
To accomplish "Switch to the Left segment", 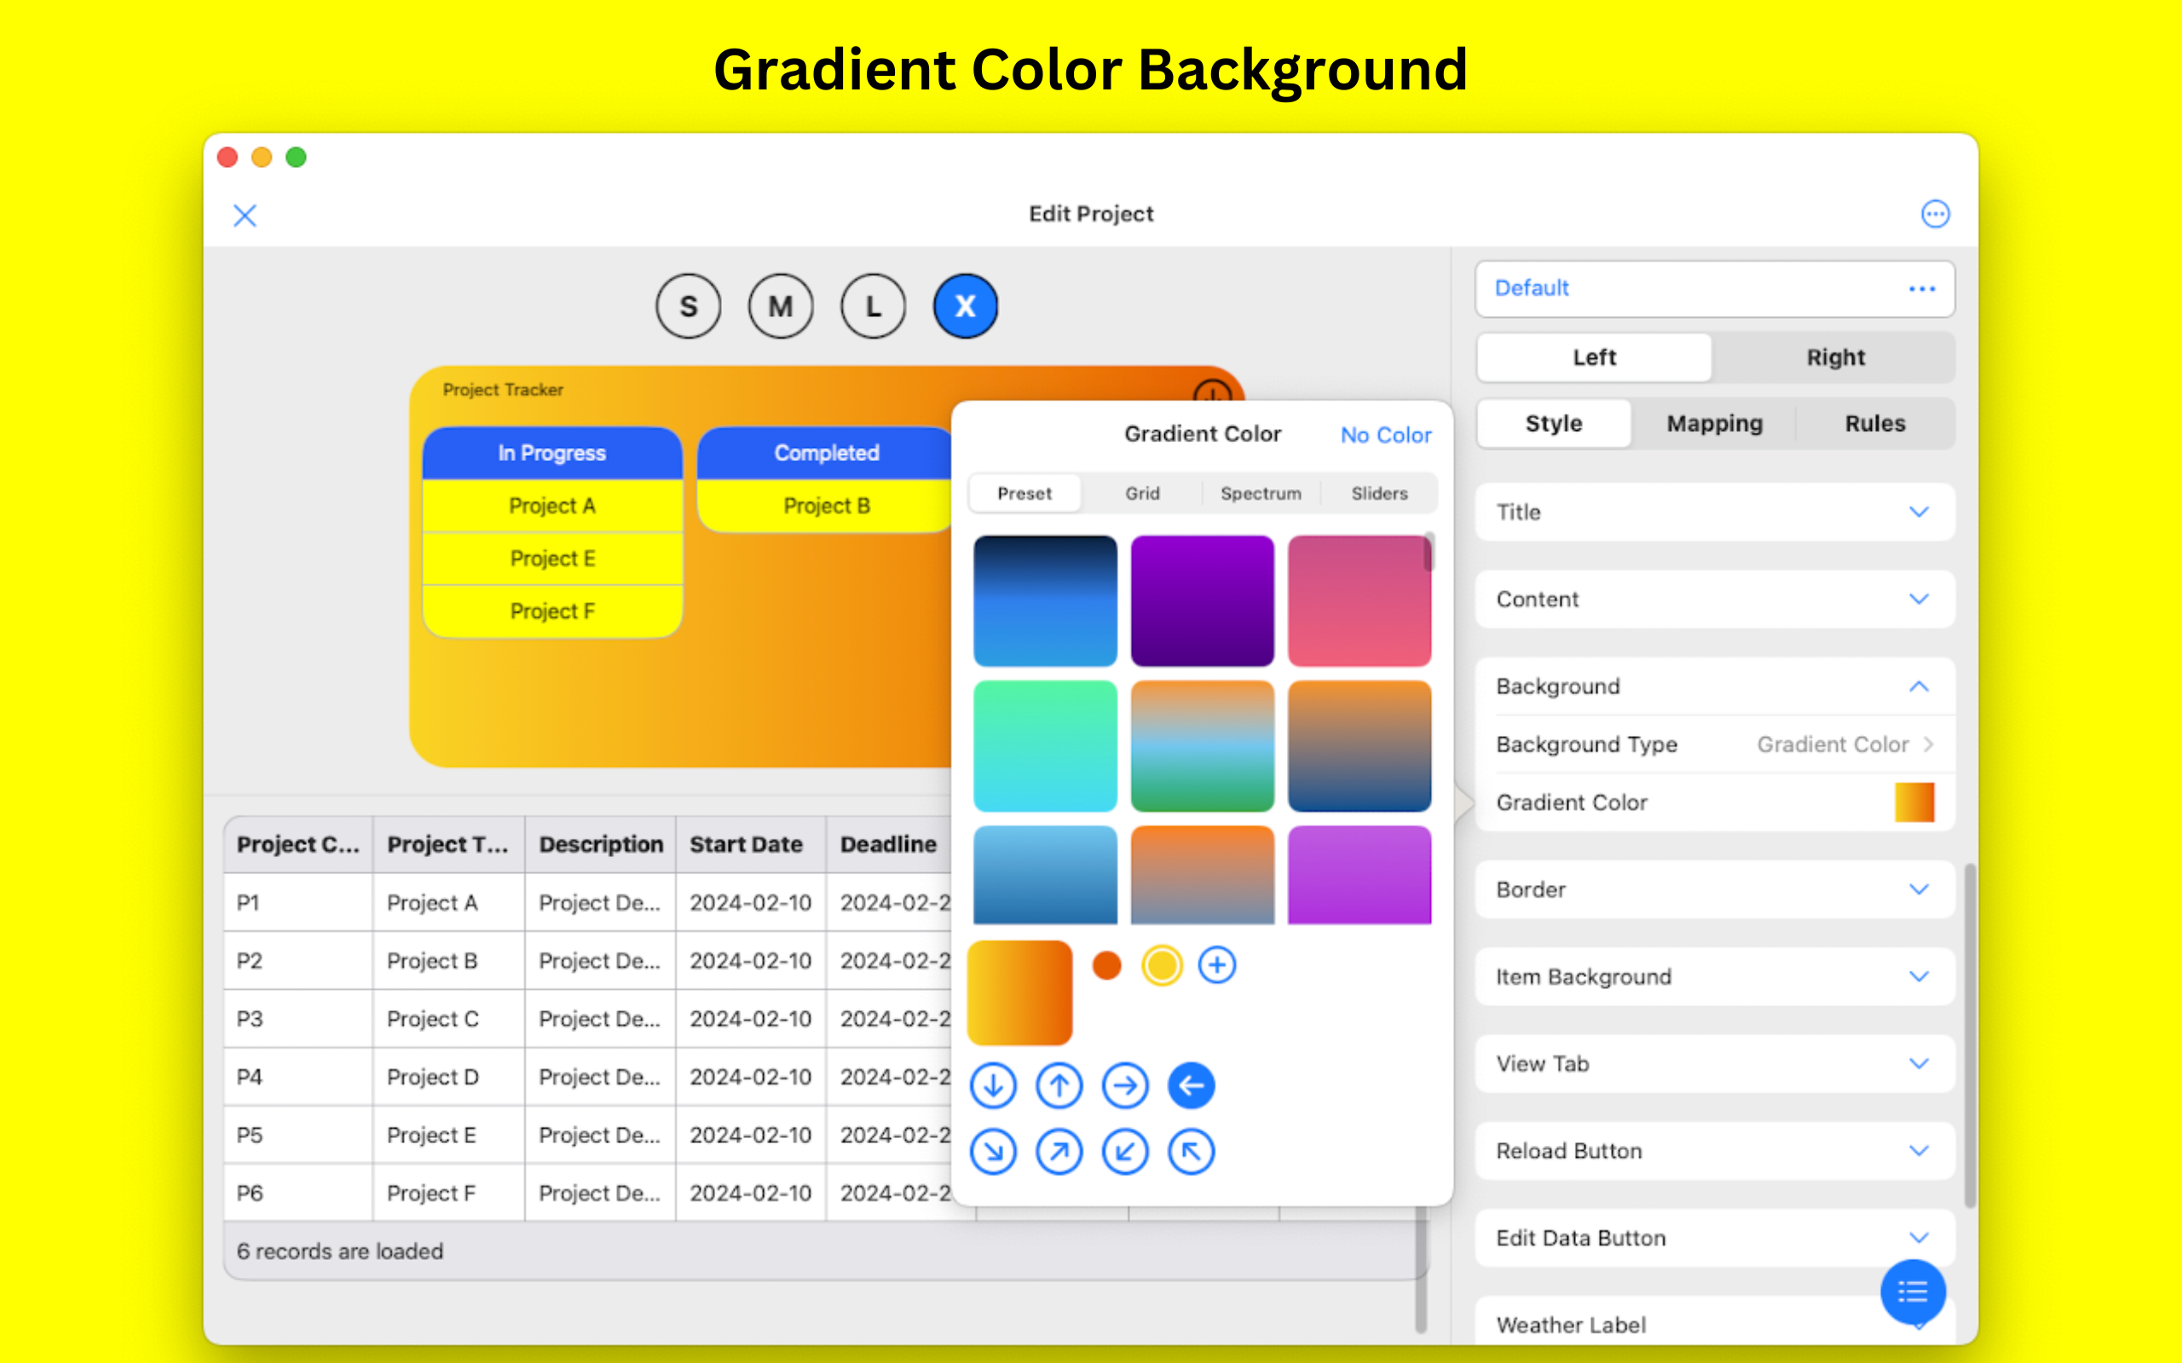I will pyautogui.click(x=1594, y=357).
